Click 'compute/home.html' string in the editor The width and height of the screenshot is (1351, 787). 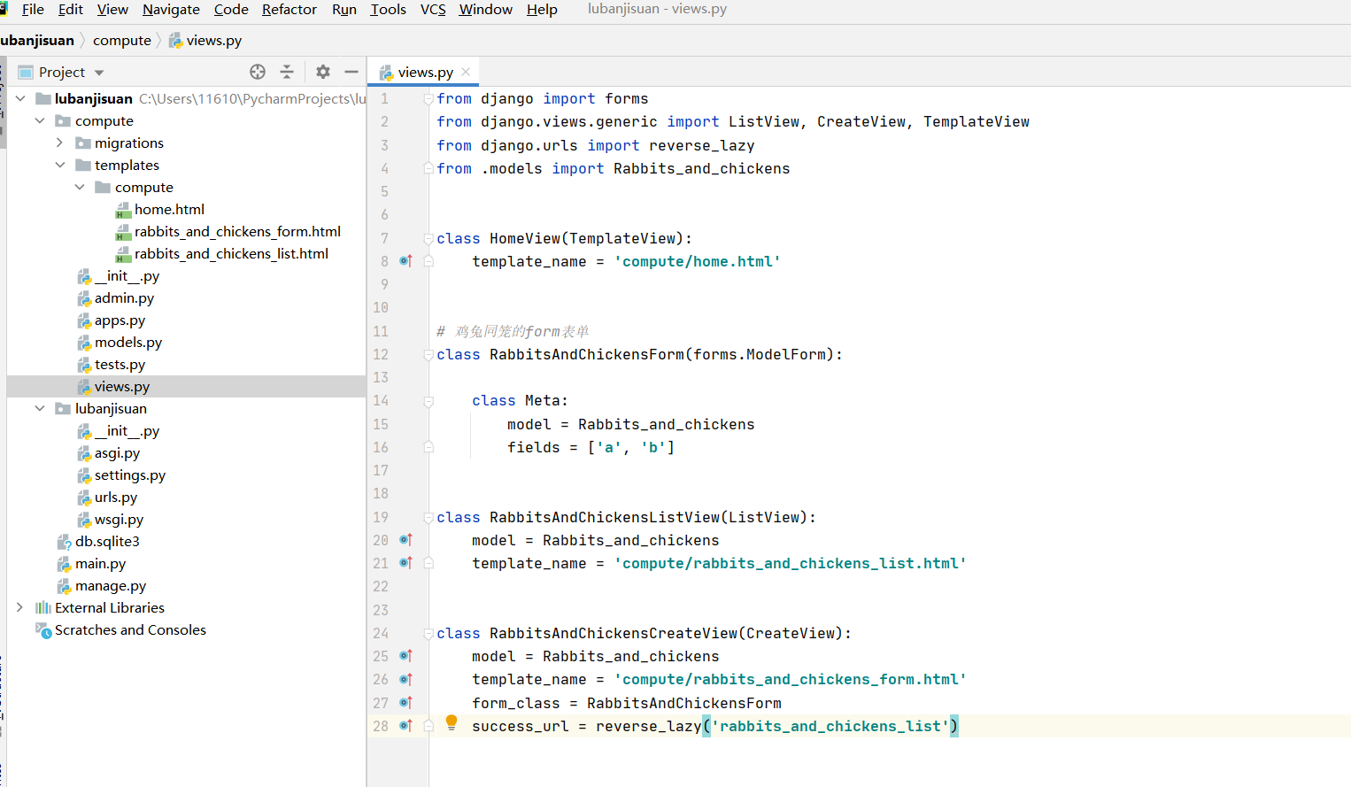pos(697,261)
